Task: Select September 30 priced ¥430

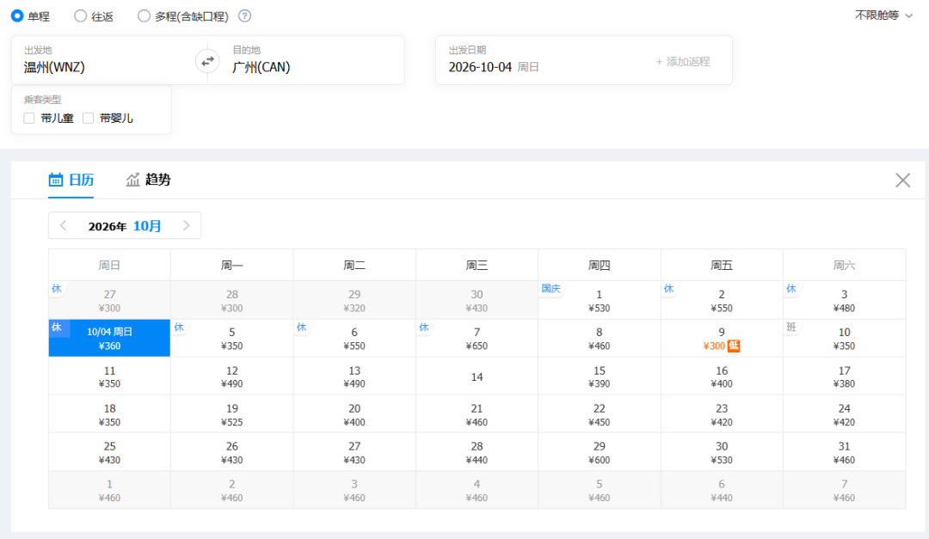Action: click(x=477, y=300)
